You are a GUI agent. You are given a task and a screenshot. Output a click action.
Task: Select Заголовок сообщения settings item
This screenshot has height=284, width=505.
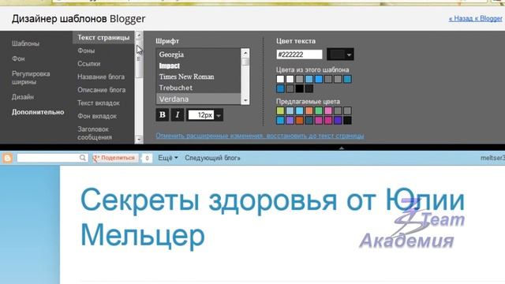pos(95,133)
